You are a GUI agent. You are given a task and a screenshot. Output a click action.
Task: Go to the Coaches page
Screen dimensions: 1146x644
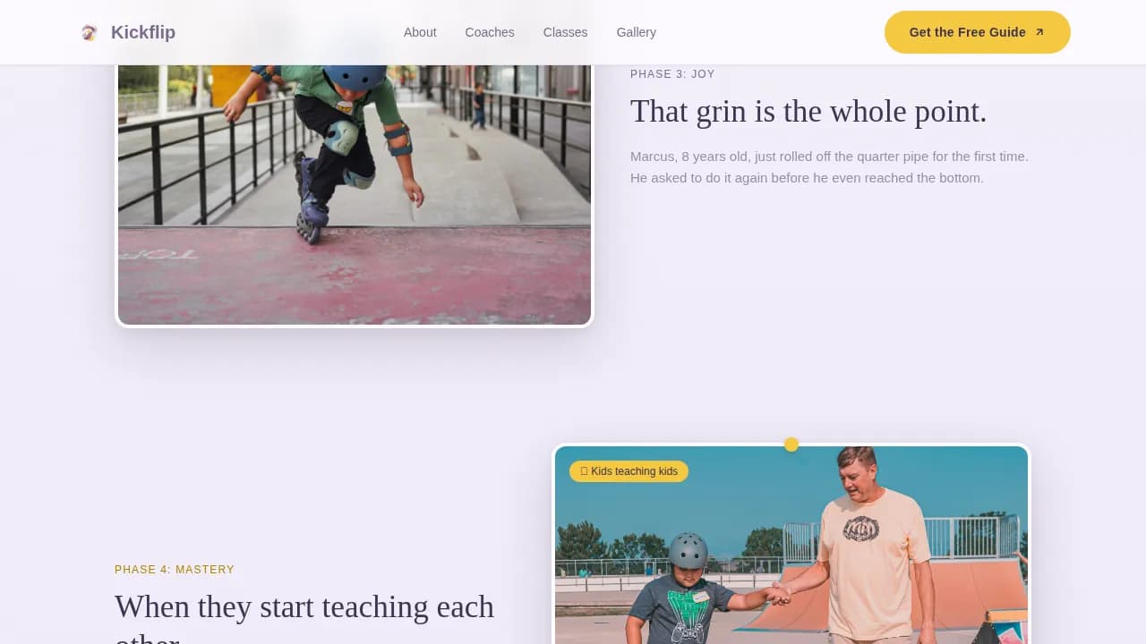tap(490, 32)
